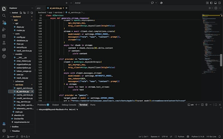Open the new terminal profile dropdown

click(199, 105)
